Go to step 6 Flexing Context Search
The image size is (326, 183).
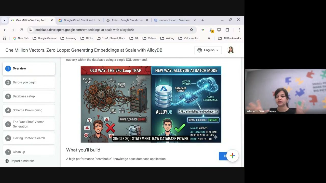pos(29,138)
